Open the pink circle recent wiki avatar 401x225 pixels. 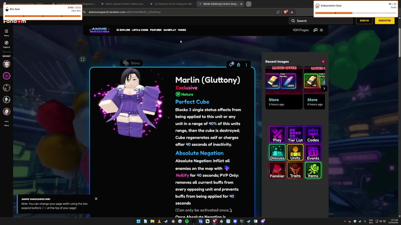click(7, 76)
